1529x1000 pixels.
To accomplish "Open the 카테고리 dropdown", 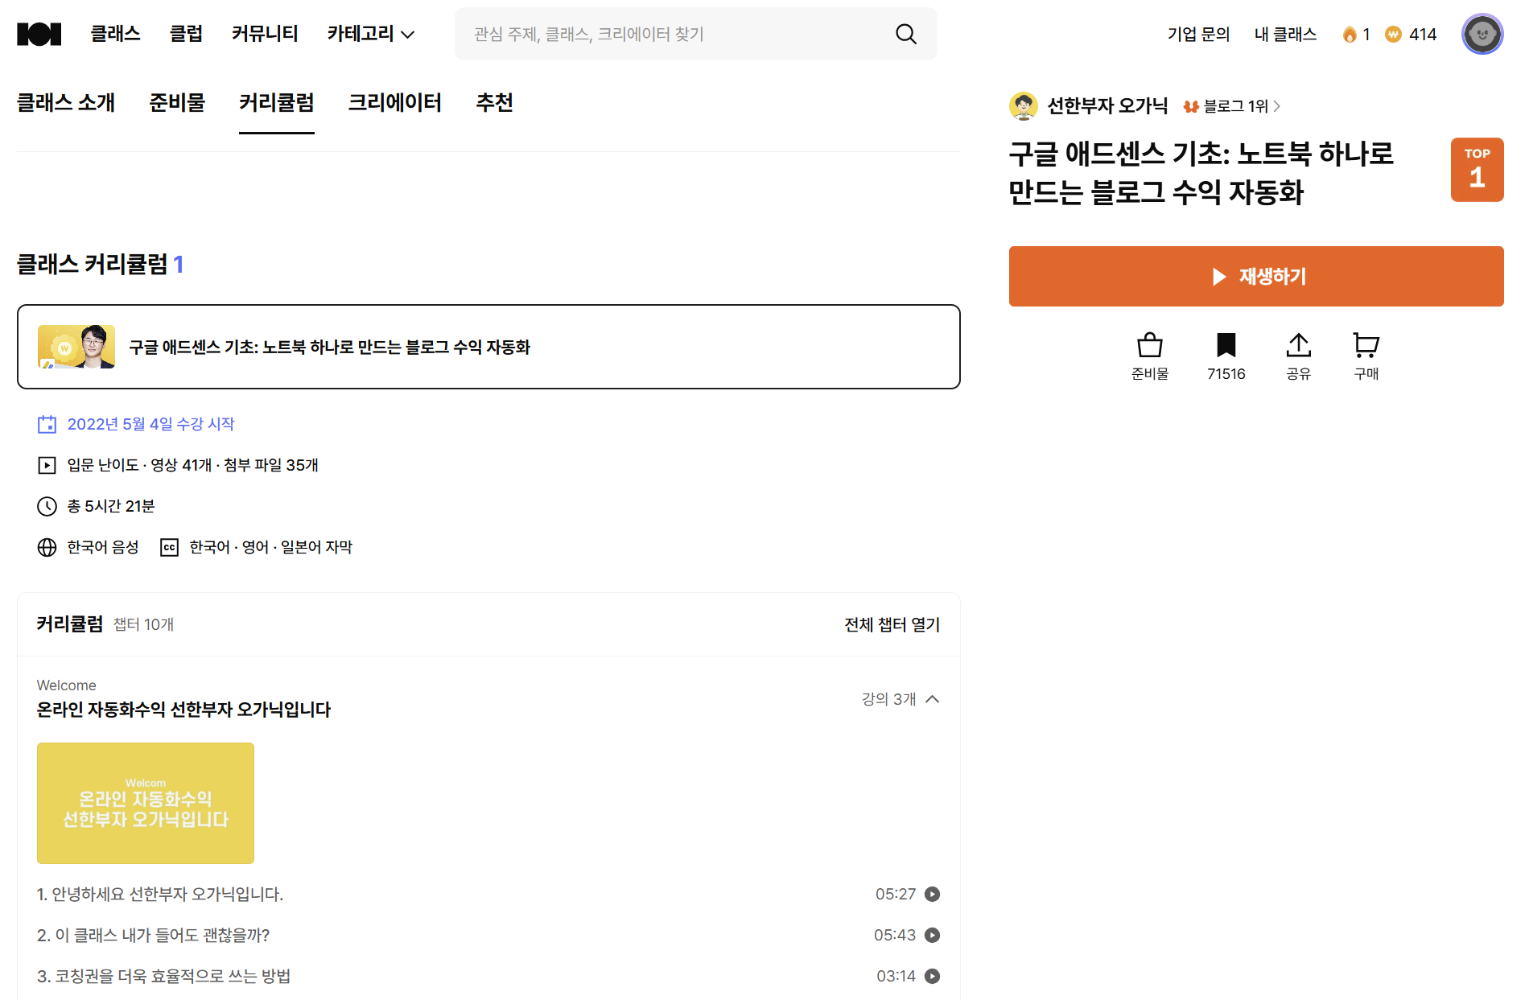I will [x=371, y=34].
